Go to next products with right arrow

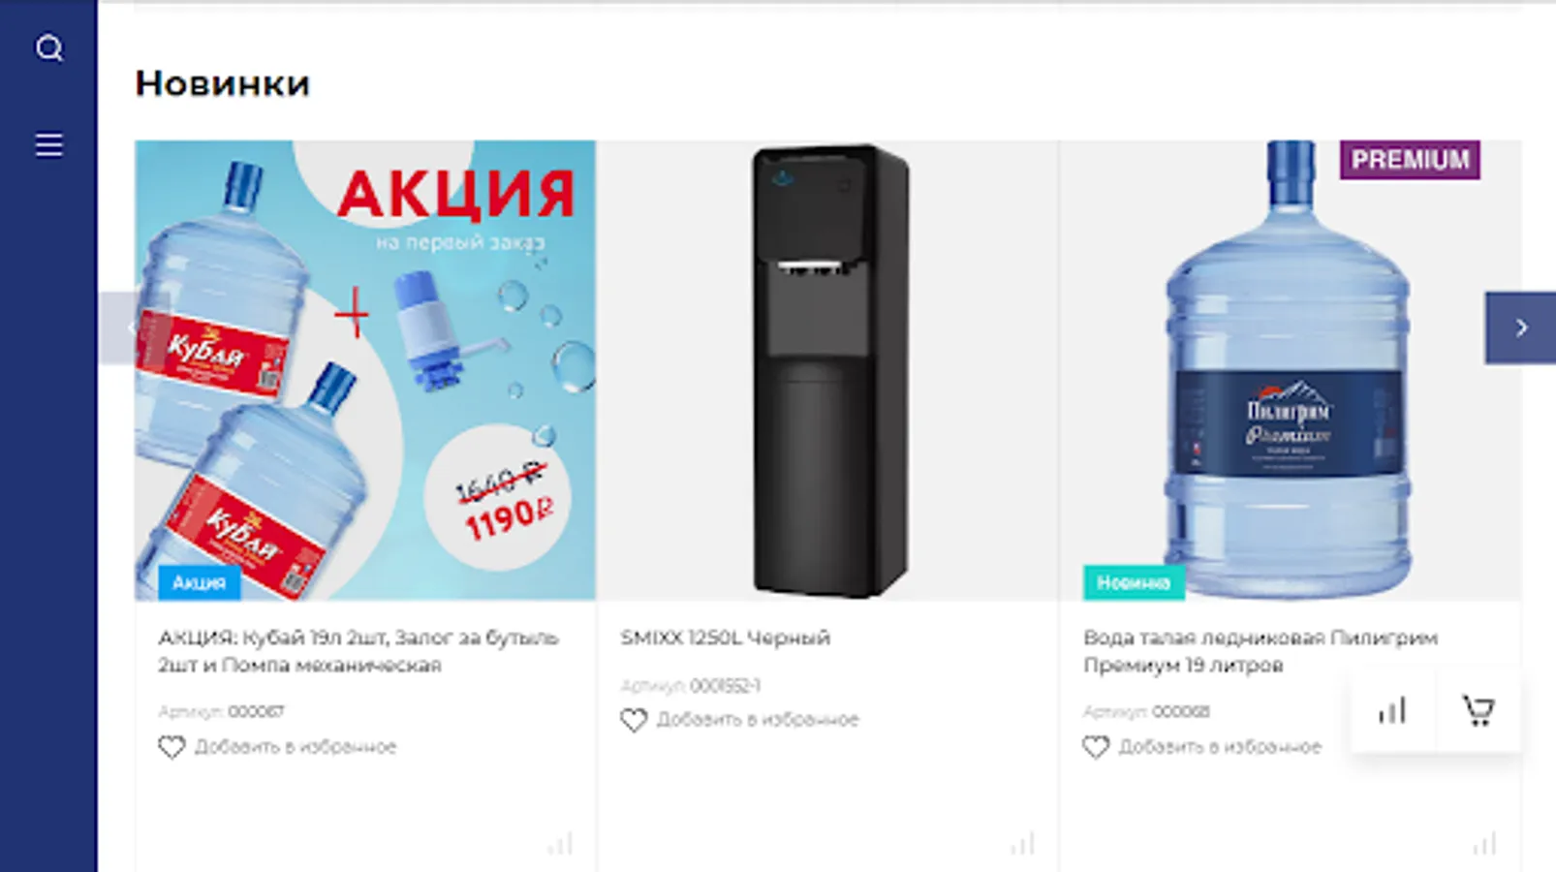1520,327
